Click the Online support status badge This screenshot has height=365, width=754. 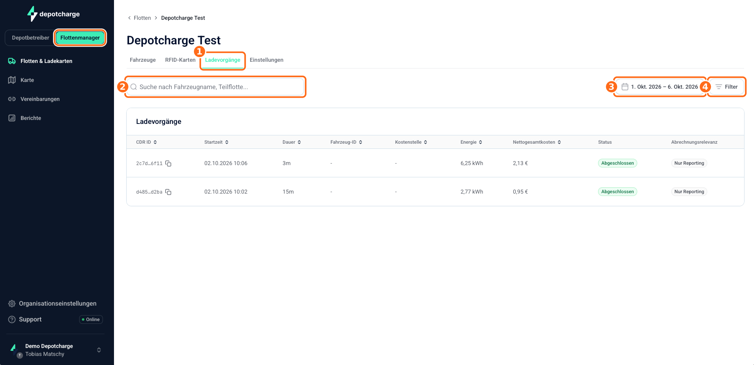[x=91, y=319]
